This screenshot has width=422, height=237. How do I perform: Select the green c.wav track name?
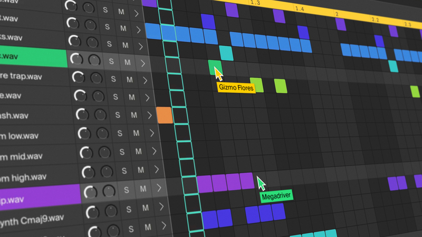pos(9,56)
